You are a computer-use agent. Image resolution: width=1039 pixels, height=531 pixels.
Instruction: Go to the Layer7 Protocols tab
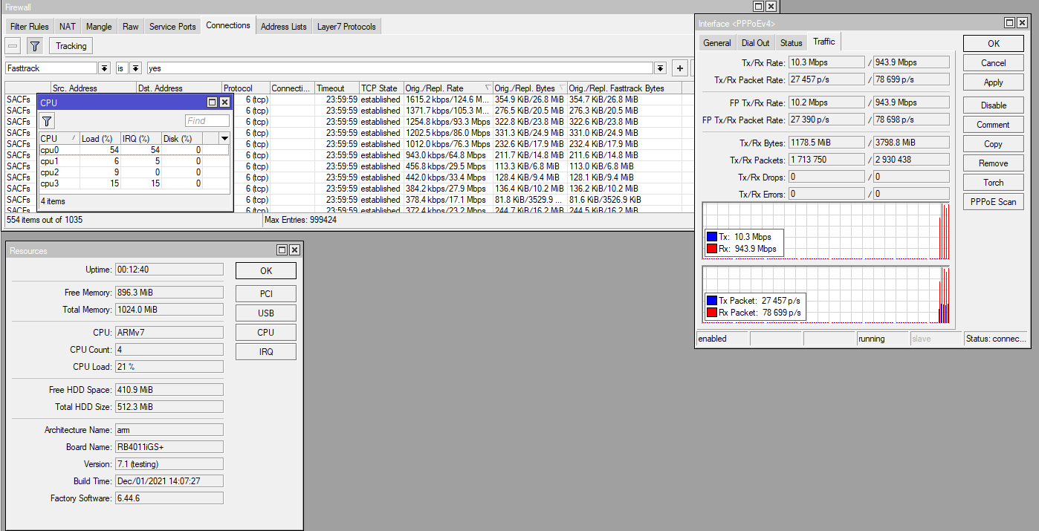(346, 27)
